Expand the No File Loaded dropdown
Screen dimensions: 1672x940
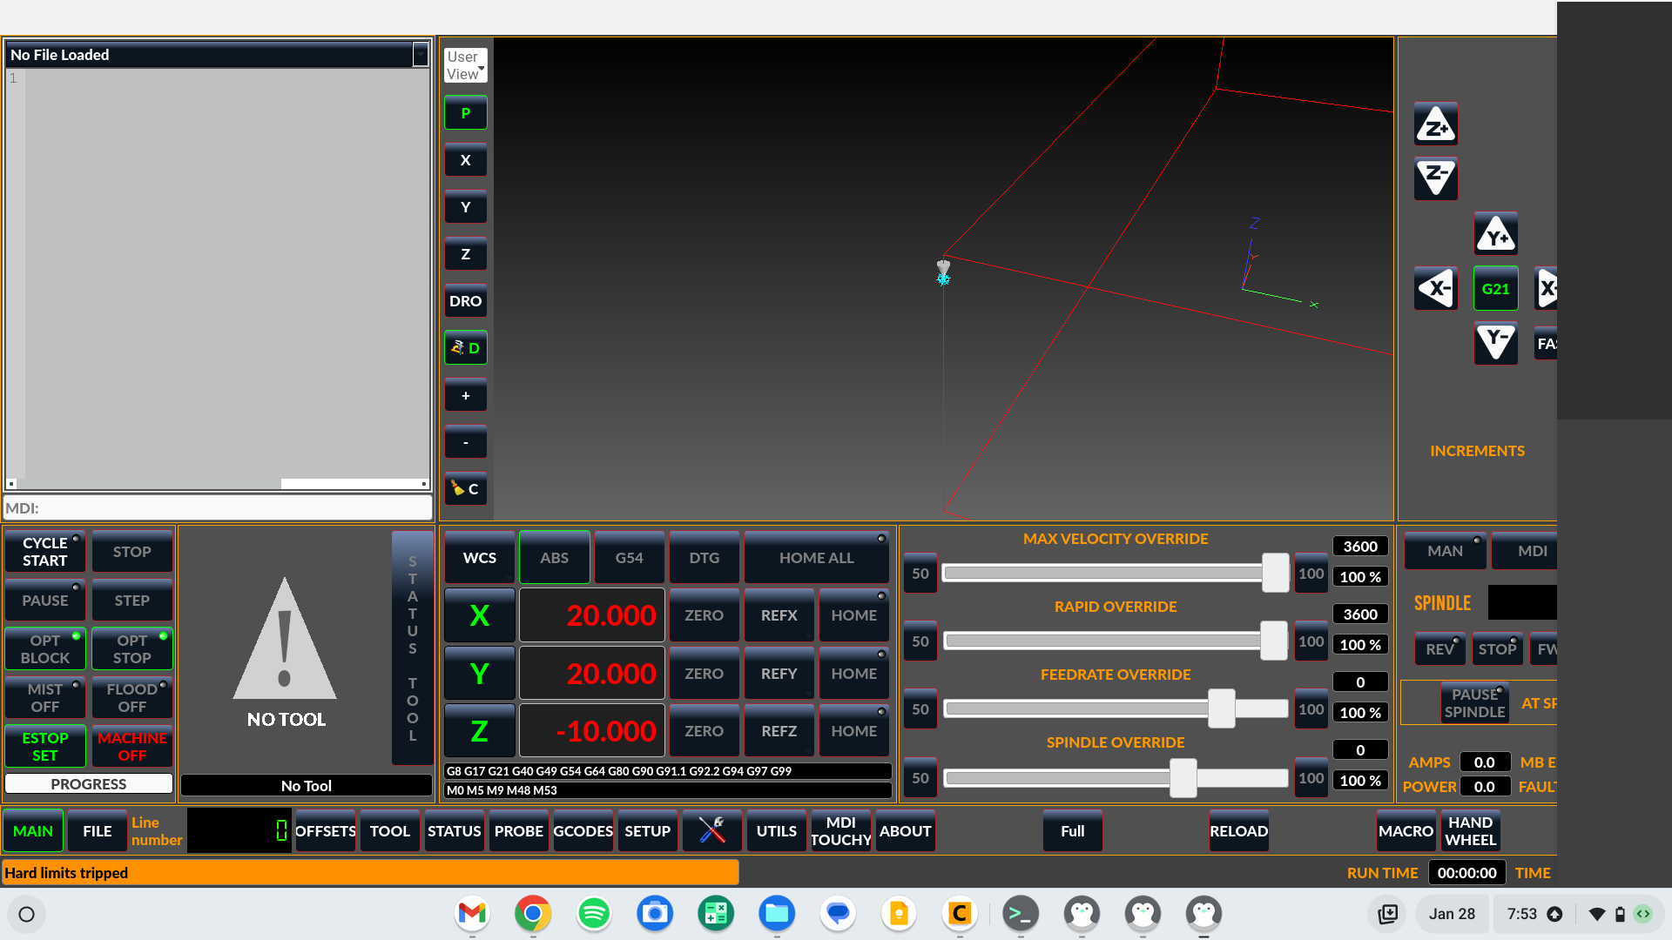pyautogui.click(x=421, y=55)
